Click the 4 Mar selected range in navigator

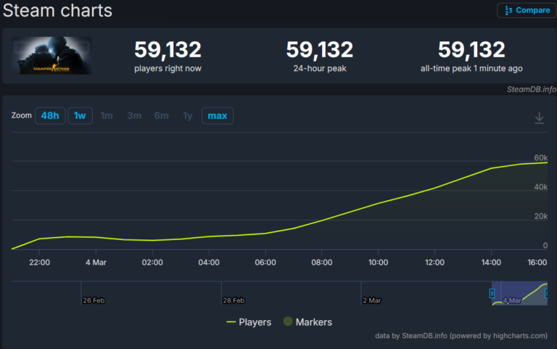pyautogui.click(x=519, y=294)
